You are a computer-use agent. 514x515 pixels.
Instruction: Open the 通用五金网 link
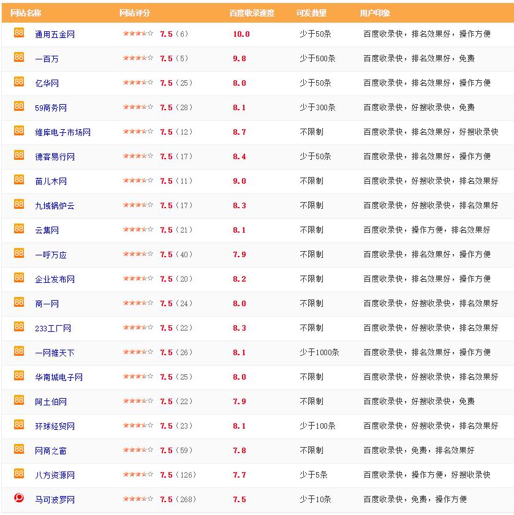tap(55, 34)
